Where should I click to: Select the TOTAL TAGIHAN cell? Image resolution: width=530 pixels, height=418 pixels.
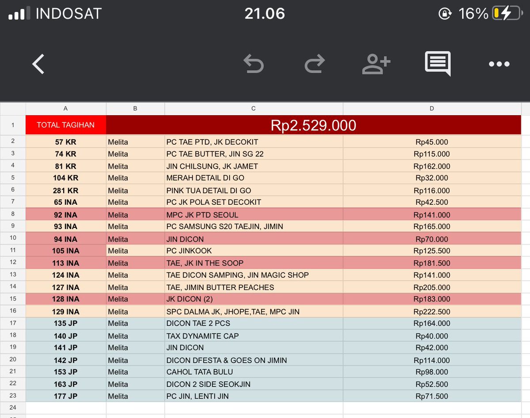[x=66, y=125]
